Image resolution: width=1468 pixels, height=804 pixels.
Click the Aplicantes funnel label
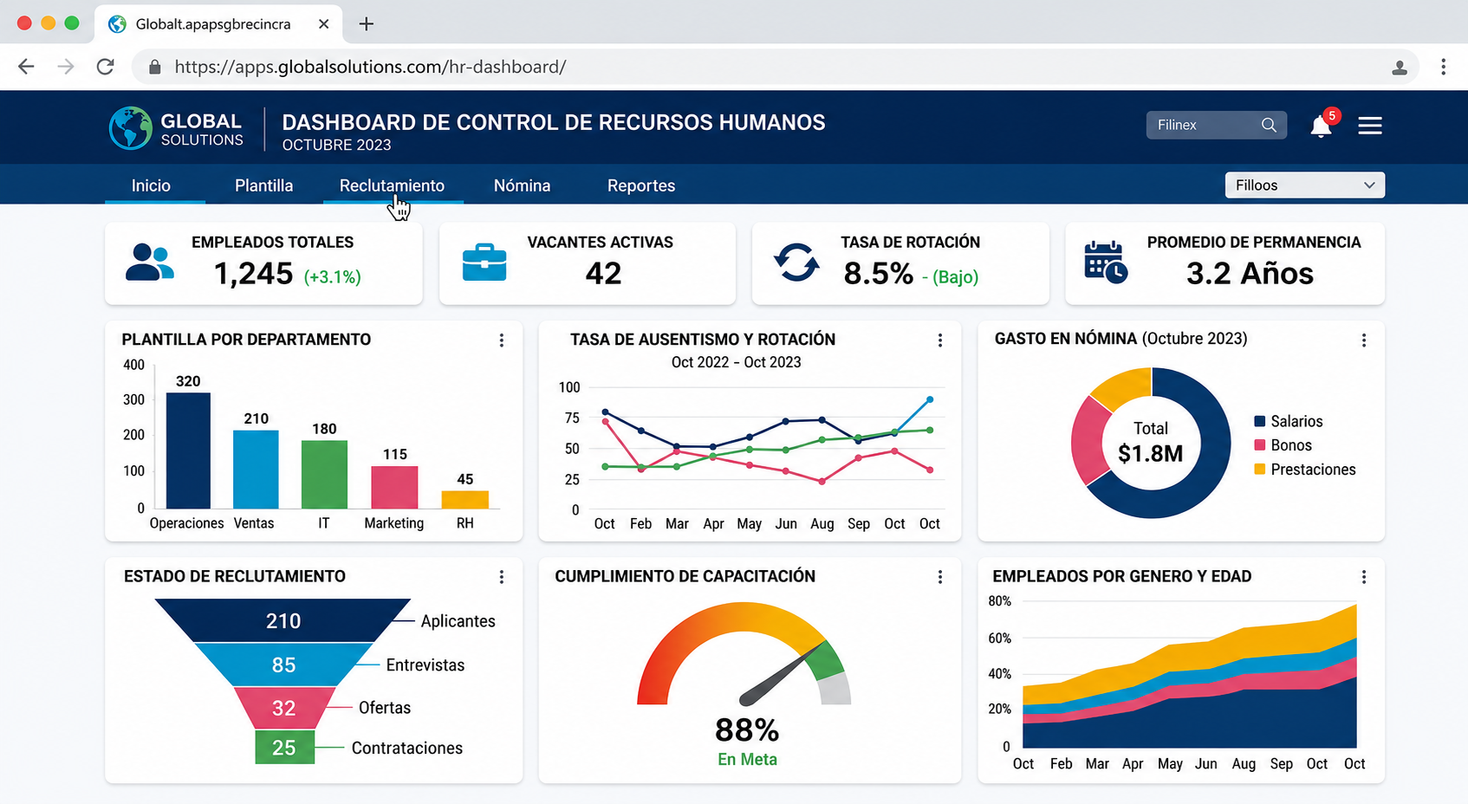tap(458, 621)
